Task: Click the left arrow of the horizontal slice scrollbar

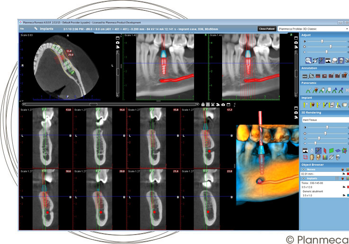Action: [24, 104]
